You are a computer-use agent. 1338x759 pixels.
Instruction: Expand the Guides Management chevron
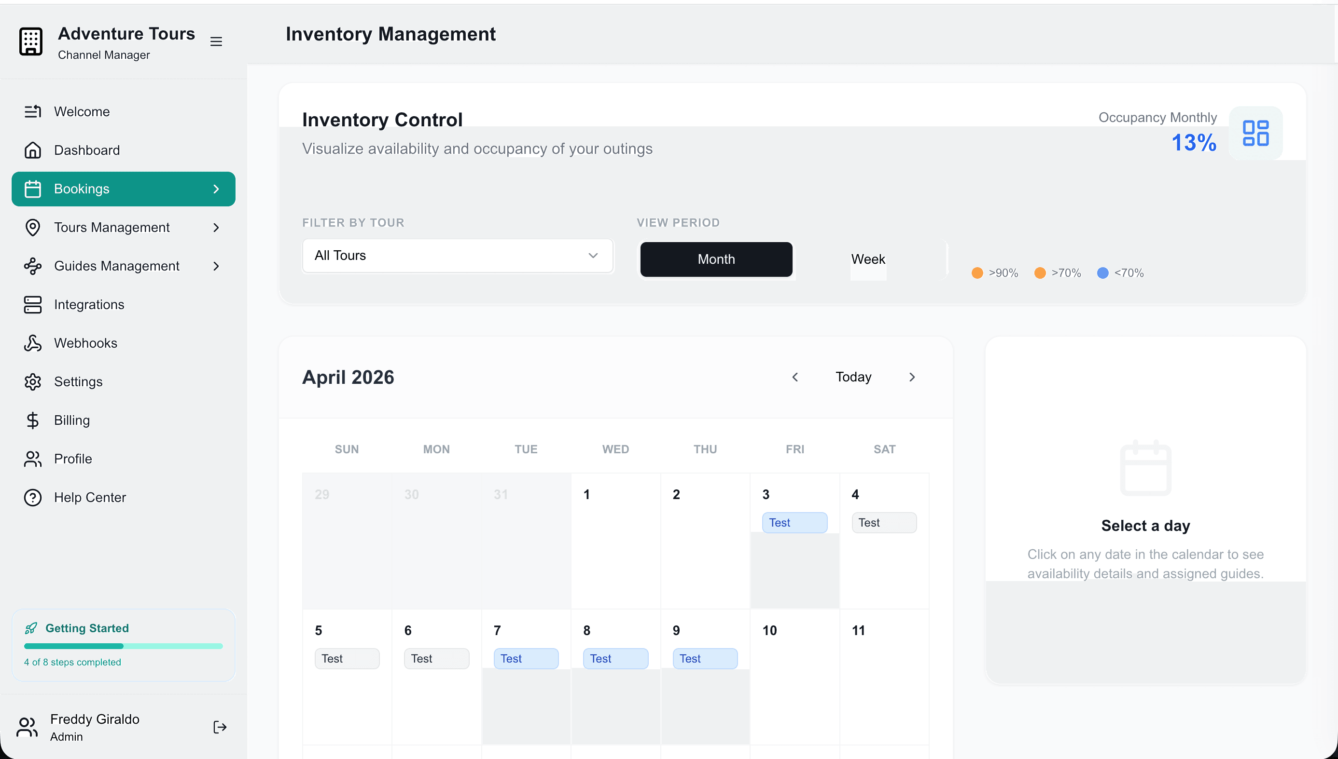[x=216, y=266]
